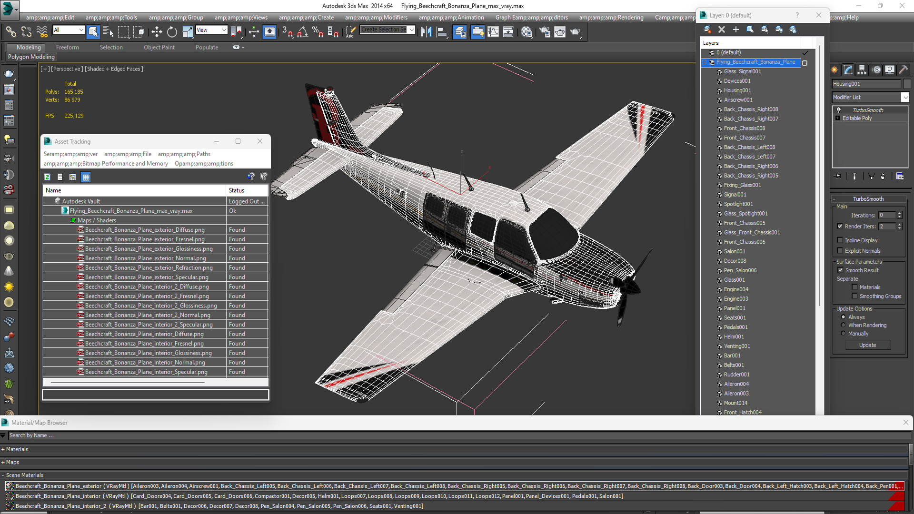Toggle the Smooth Result checkbox
Screen dimensions: 914x514
840,270
